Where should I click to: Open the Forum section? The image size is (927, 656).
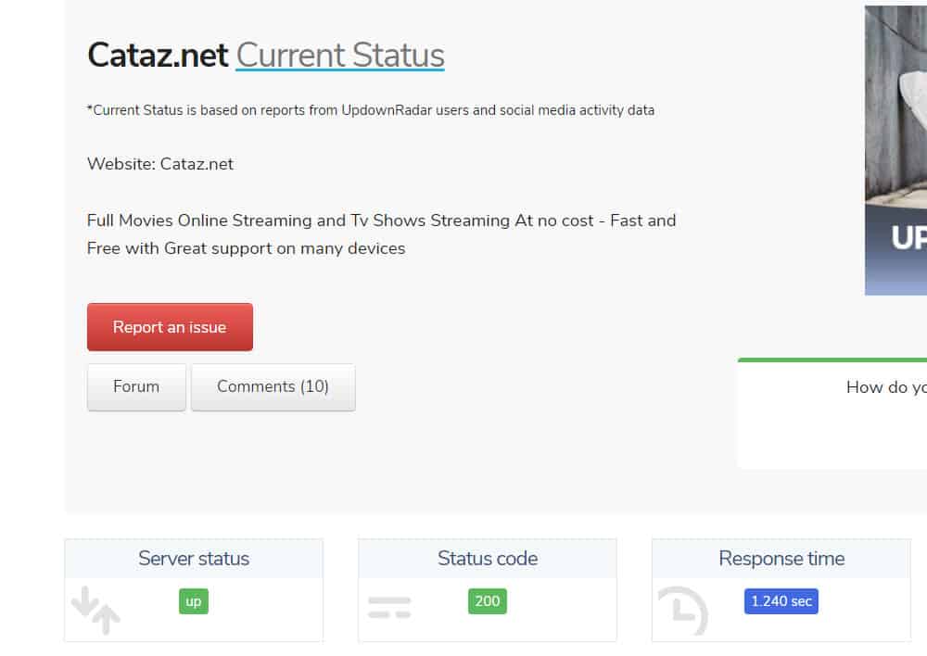click(x=136, y=386)
